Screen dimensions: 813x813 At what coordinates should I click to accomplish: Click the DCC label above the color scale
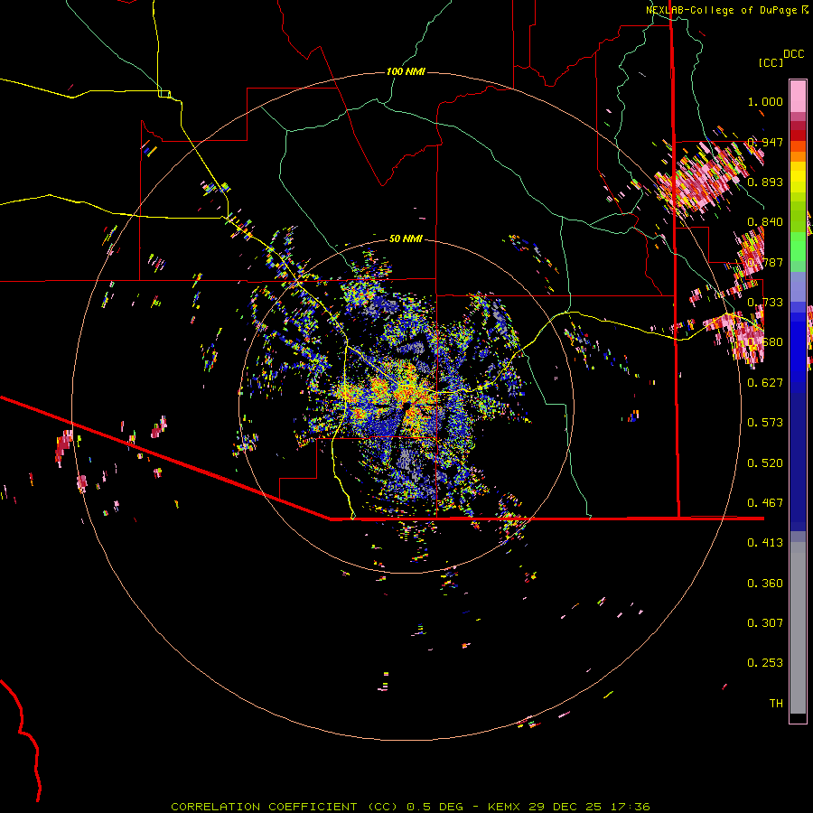click(x=793, y=54)
